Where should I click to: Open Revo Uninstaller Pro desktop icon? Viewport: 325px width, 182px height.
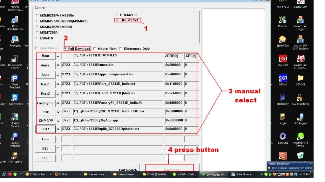point(15,23)
